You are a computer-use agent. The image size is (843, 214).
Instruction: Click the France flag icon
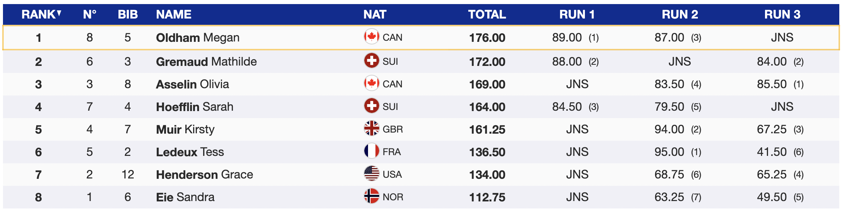[x=371, y=151]
